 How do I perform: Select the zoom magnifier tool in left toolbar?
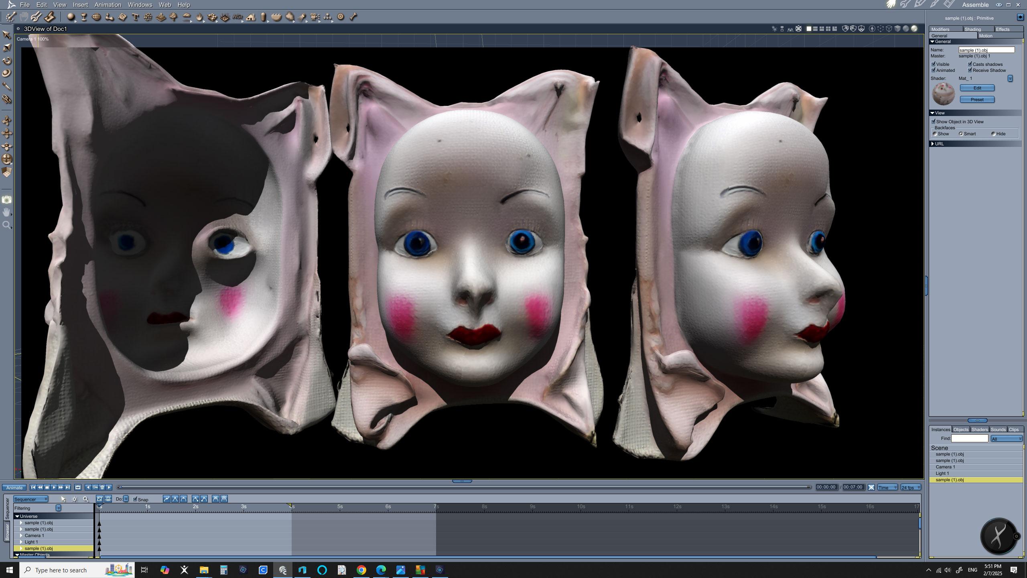pos(6,225)
